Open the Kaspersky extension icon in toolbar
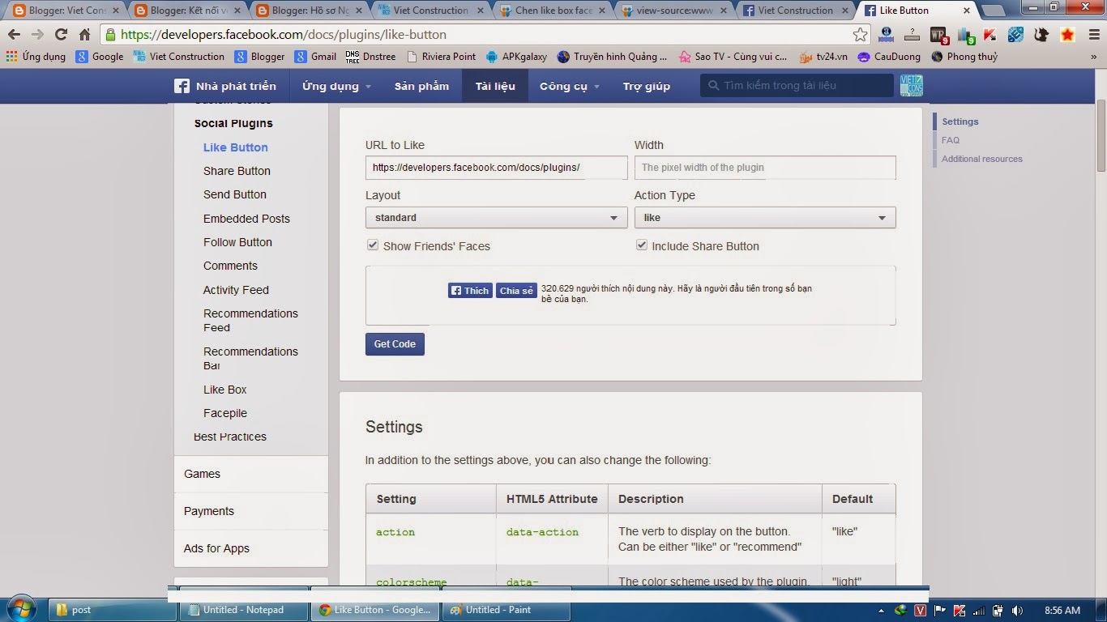1107x622 pixels. click(989, 35)
